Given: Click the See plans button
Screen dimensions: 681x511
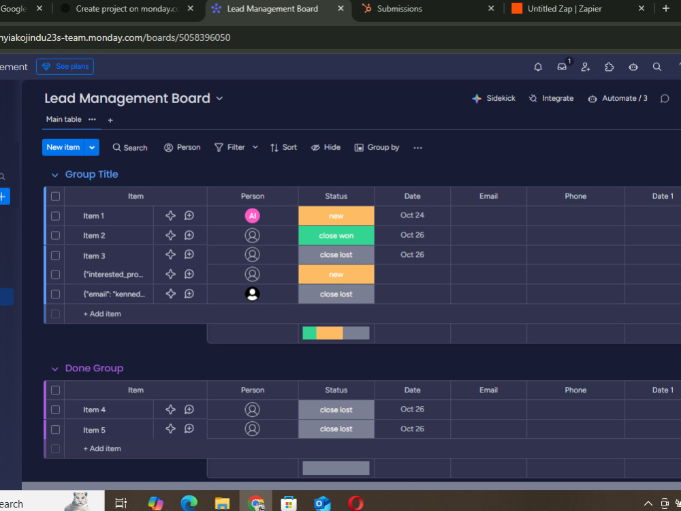Looking at the screenshot, I should point(65,67).
